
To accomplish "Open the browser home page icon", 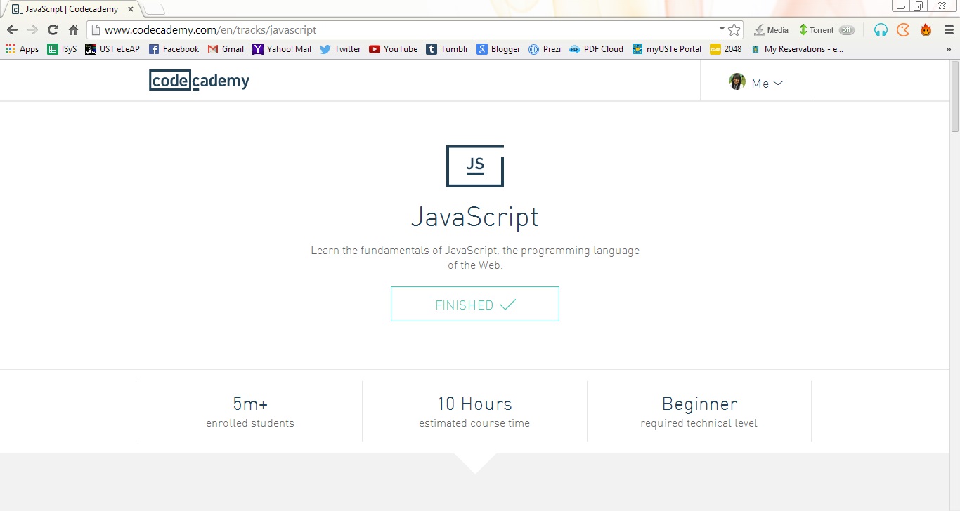I will coord(73,30).
